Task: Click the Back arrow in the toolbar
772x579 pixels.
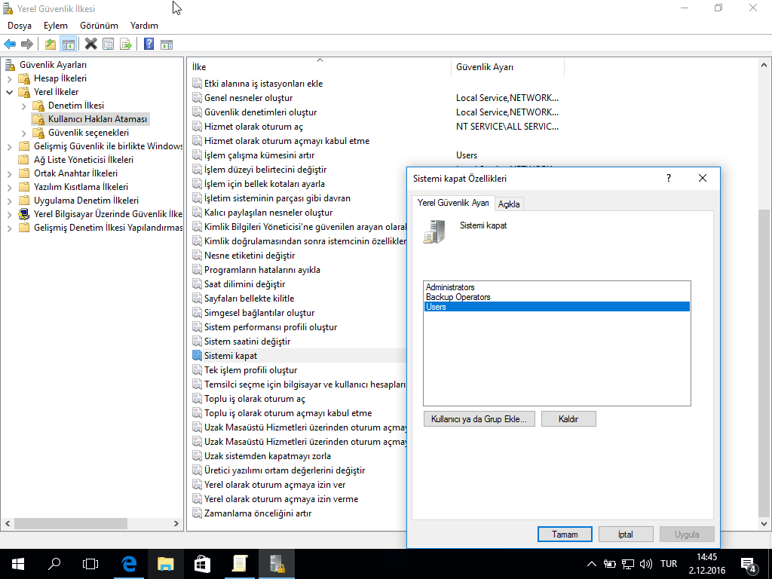Action: click(10, 44)
